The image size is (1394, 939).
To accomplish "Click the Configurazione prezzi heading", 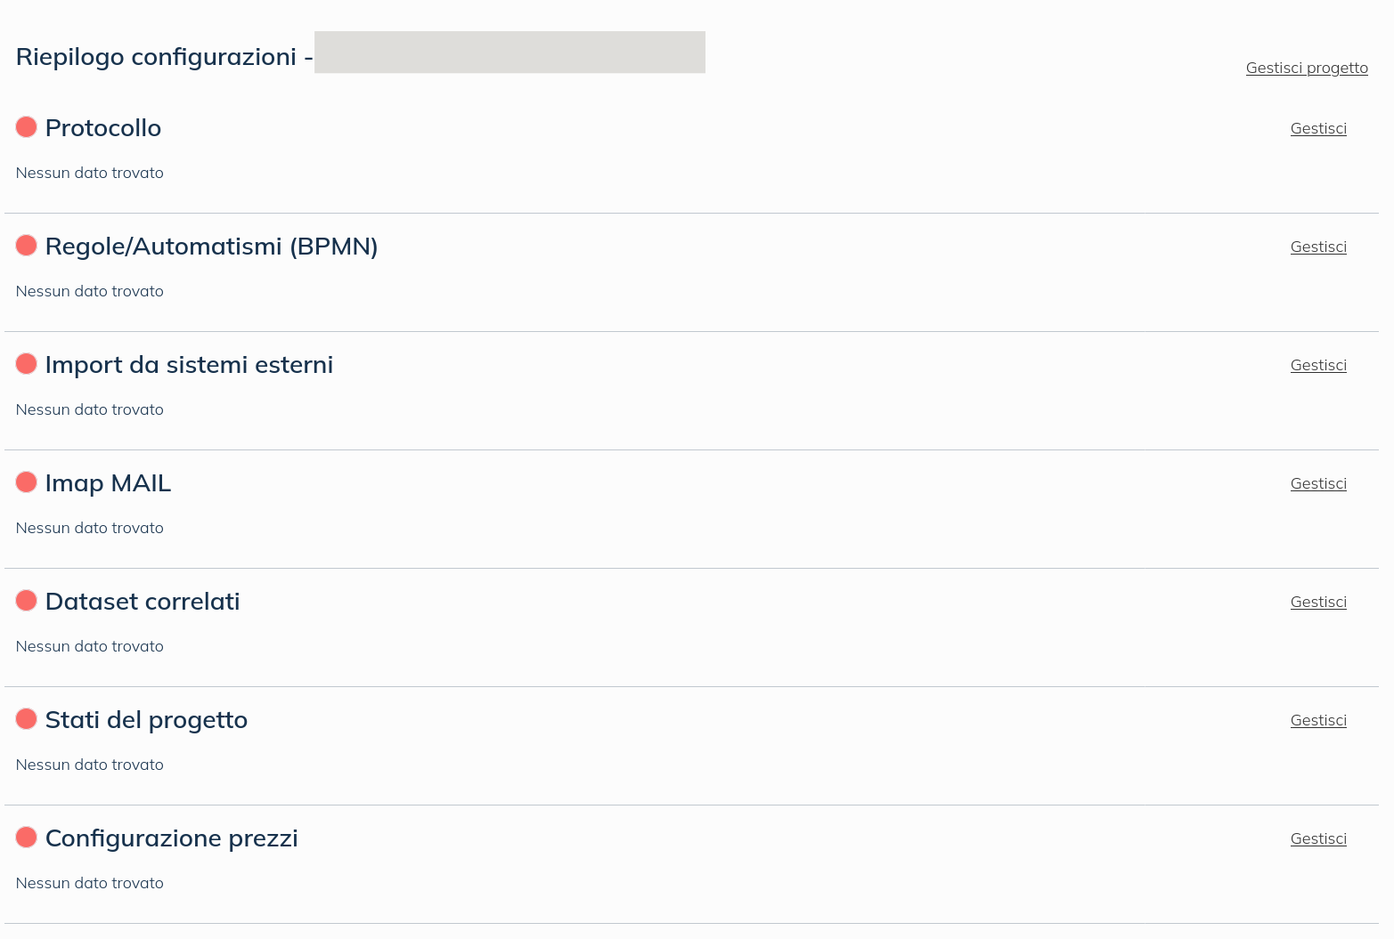I will (171, 838).
